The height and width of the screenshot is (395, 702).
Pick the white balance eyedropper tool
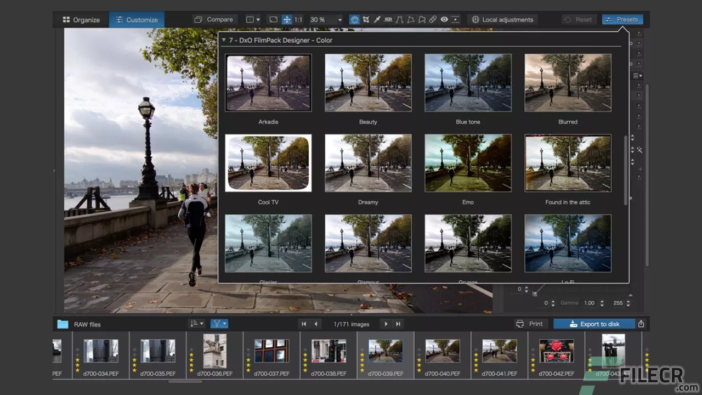tap(377, 19)
